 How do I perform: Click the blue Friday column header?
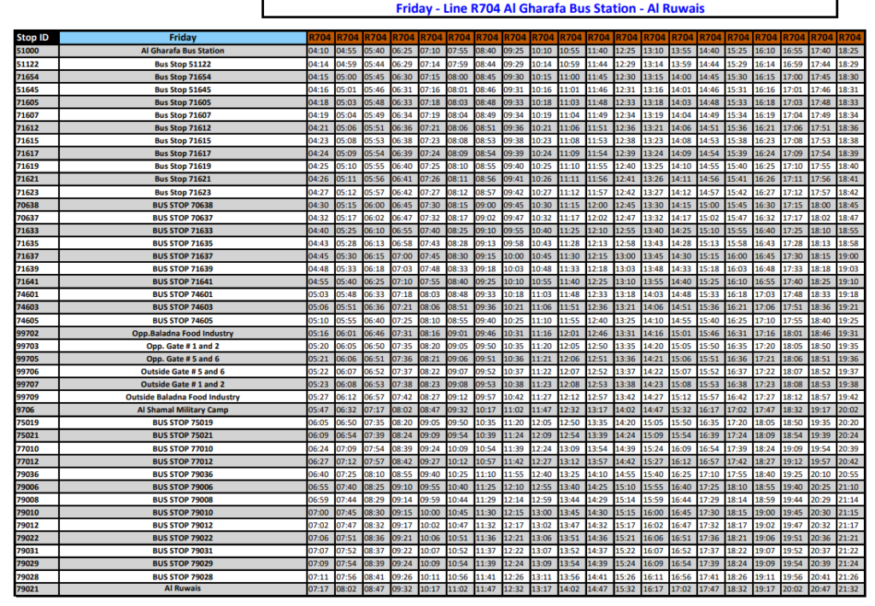tap(183, 38)
